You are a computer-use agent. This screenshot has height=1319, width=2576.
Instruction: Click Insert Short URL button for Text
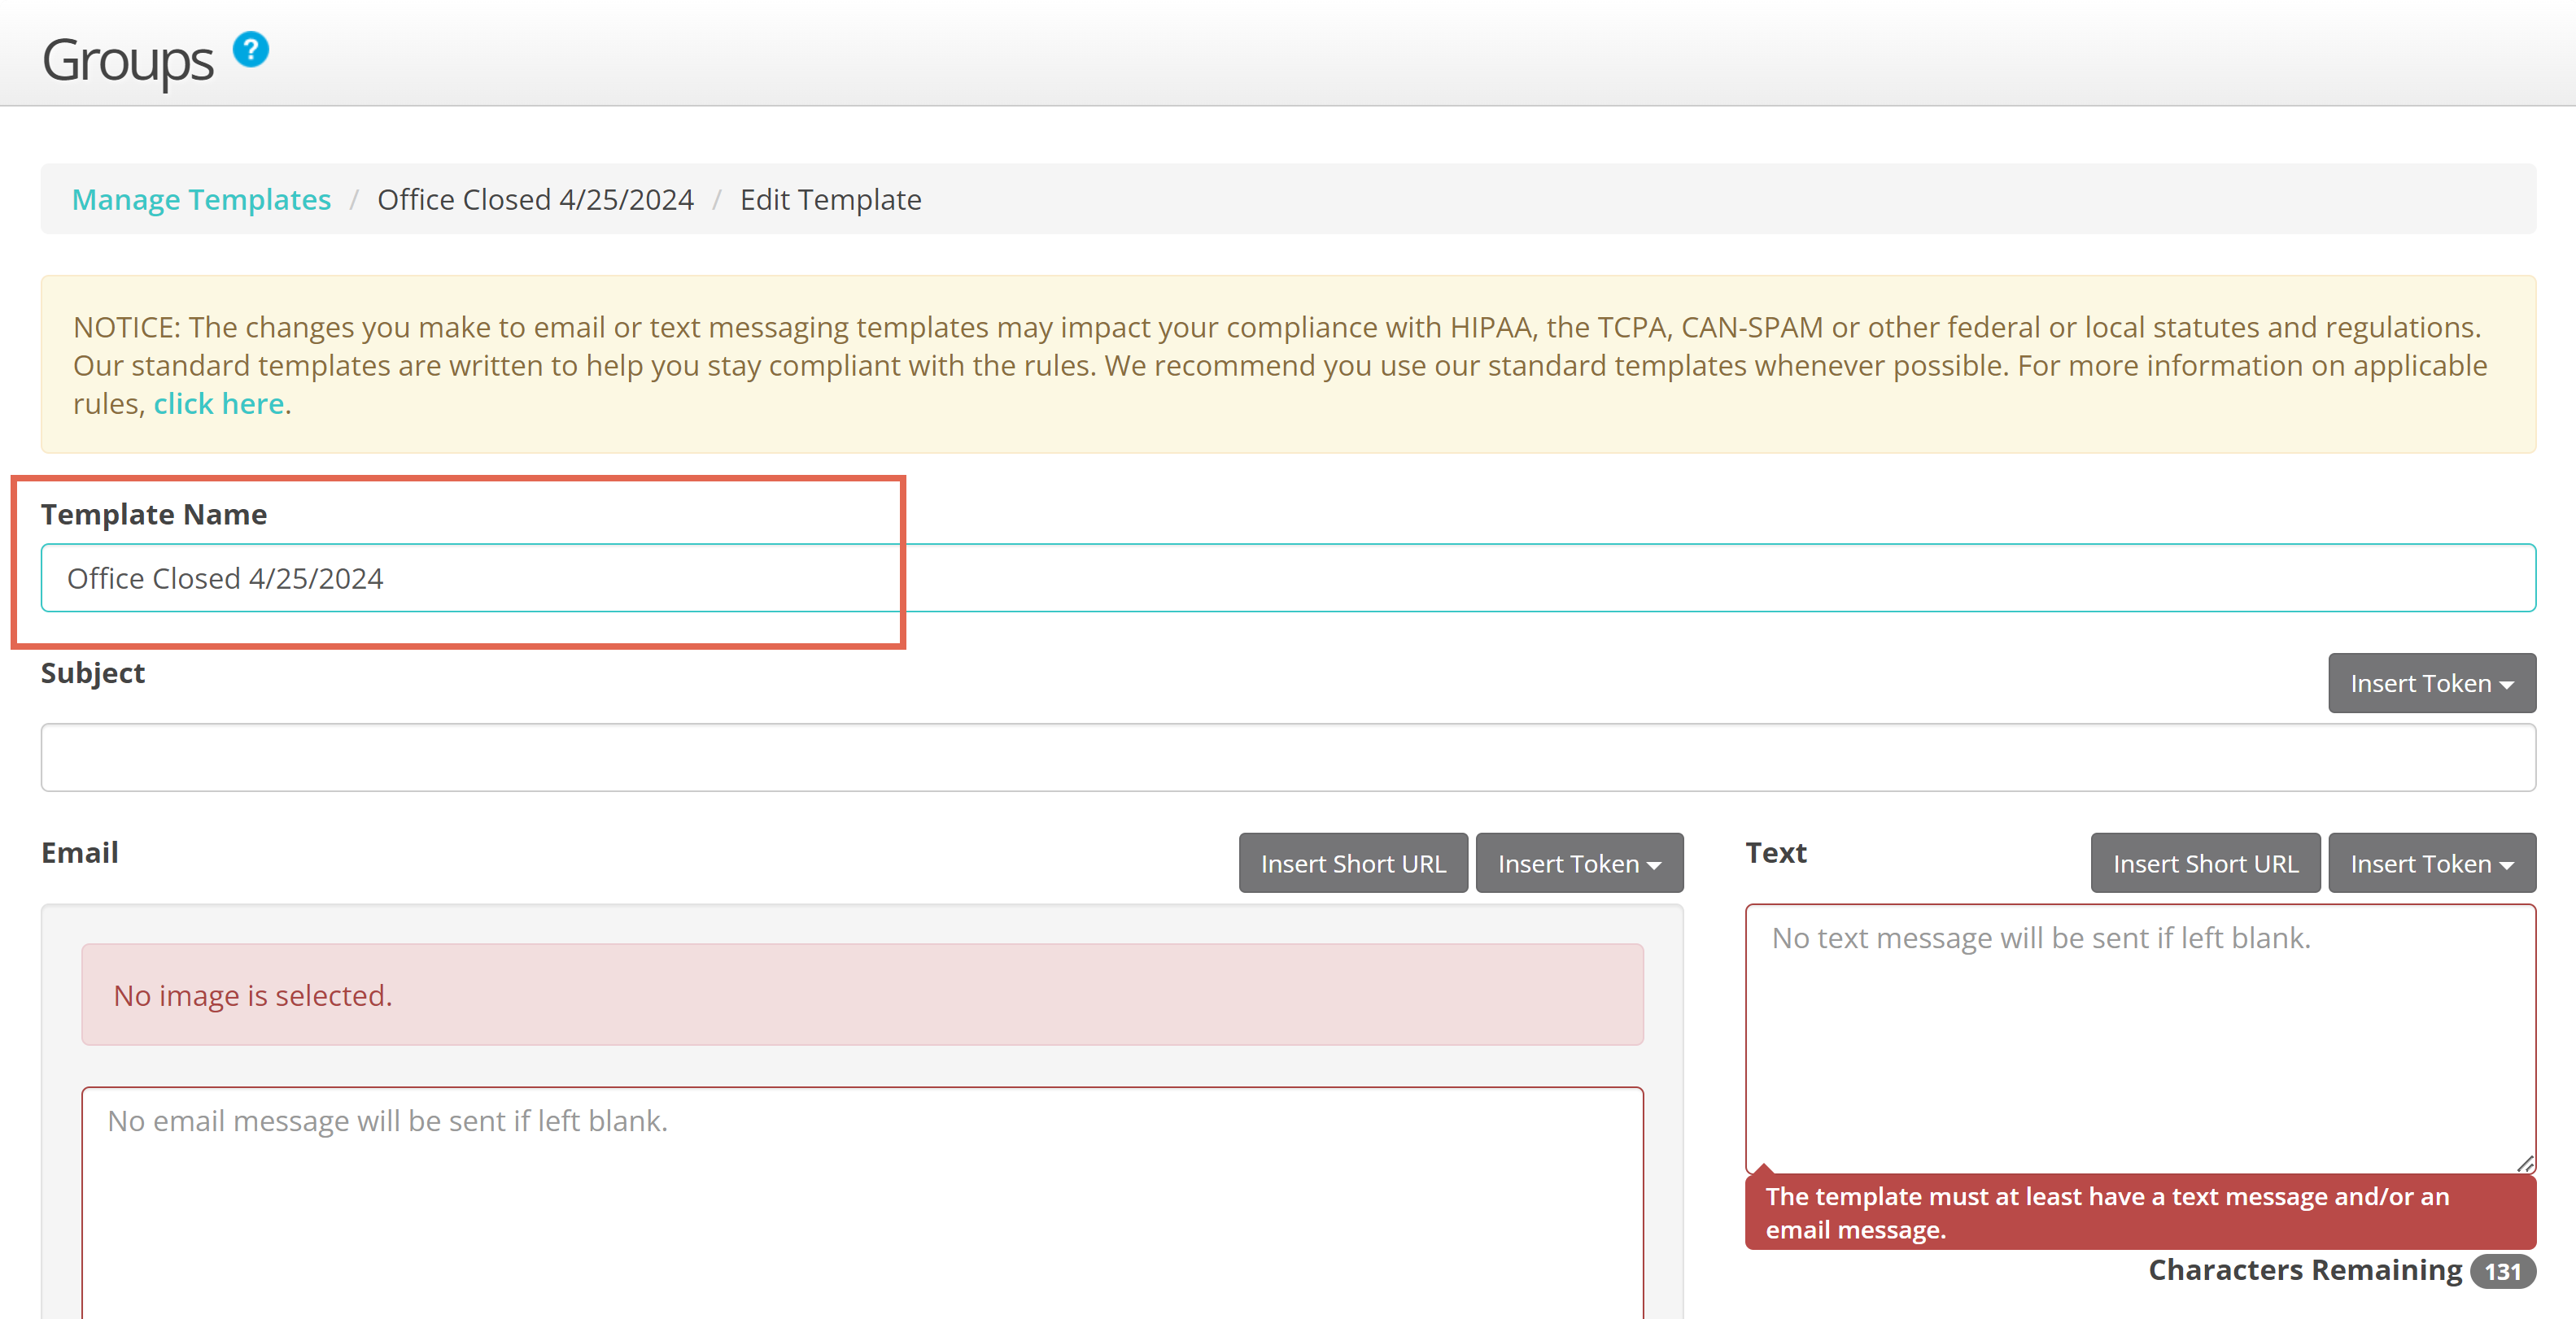pyautogui.click(x=2205, y=864)
